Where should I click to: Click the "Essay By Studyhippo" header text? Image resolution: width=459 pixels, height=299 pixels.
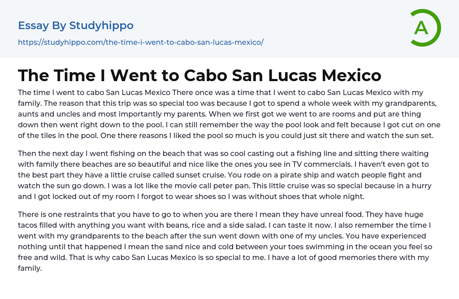click(x=76, y=26)
